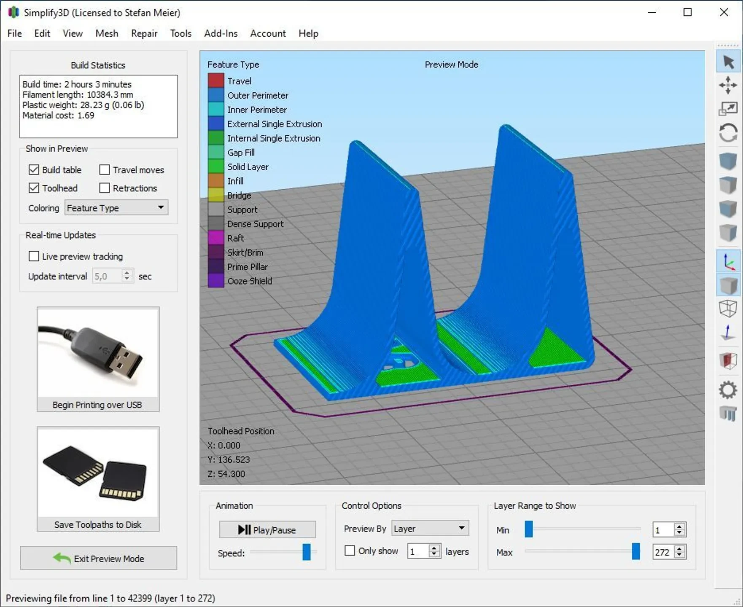Screen dimensions: 743x607
Task: Uncheck the Build table checkbox
Action: coord(34,170)
